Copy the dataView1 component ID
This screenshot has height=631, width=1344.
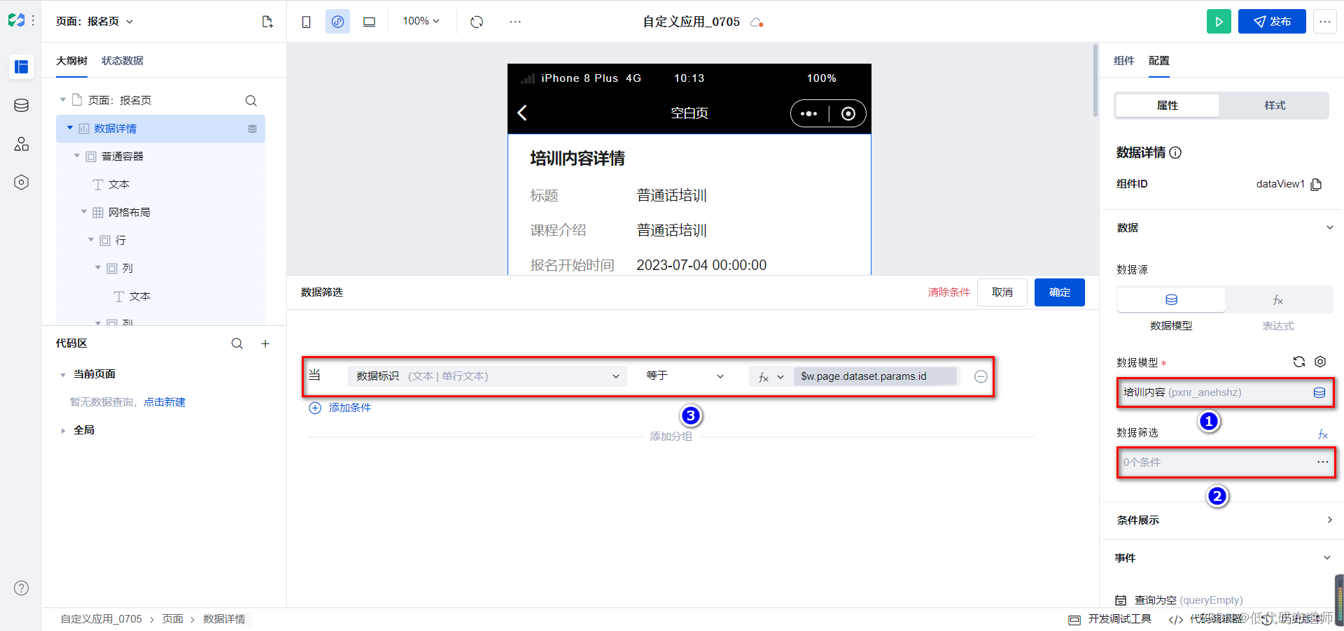(1316, 184)
